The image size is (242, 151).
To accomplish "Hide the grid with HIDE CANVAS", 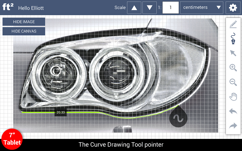I will coord(24,31).
